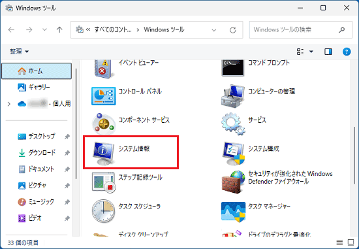Expand the breadcrumb chevron after すべてのコント...
This screenshot has height=249, width=359.
coord(138,30)
